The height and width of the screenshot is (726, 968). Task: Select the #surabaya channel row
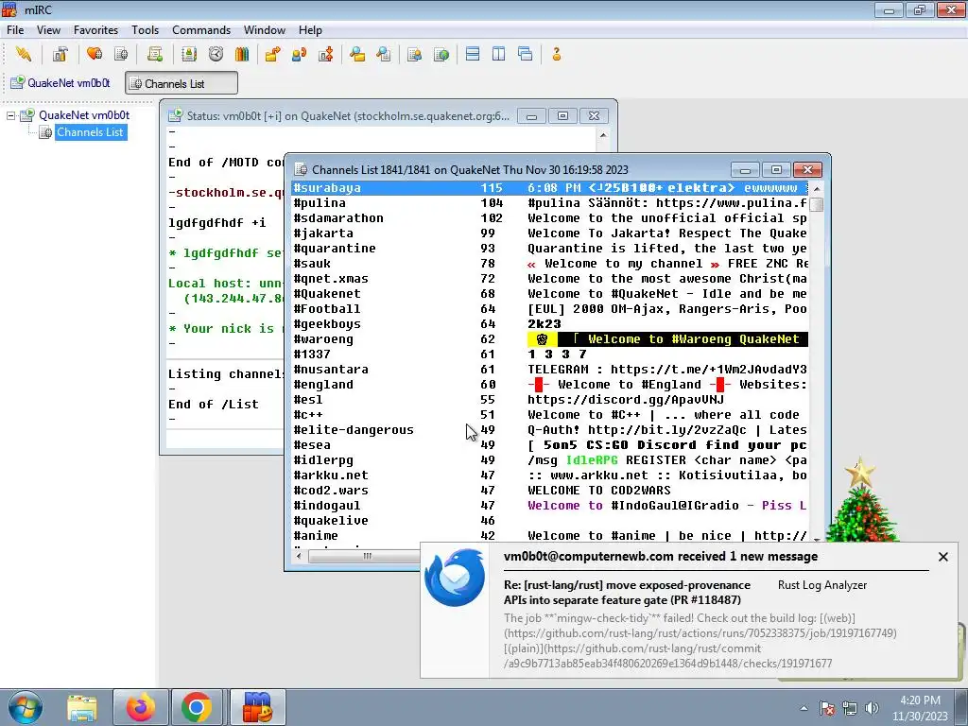549,188
